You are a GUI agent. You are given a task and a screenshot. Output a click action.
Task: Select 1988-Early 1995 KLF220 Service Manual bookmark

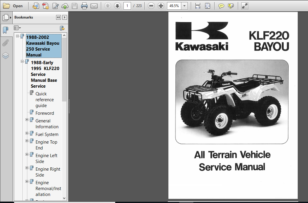45,74
